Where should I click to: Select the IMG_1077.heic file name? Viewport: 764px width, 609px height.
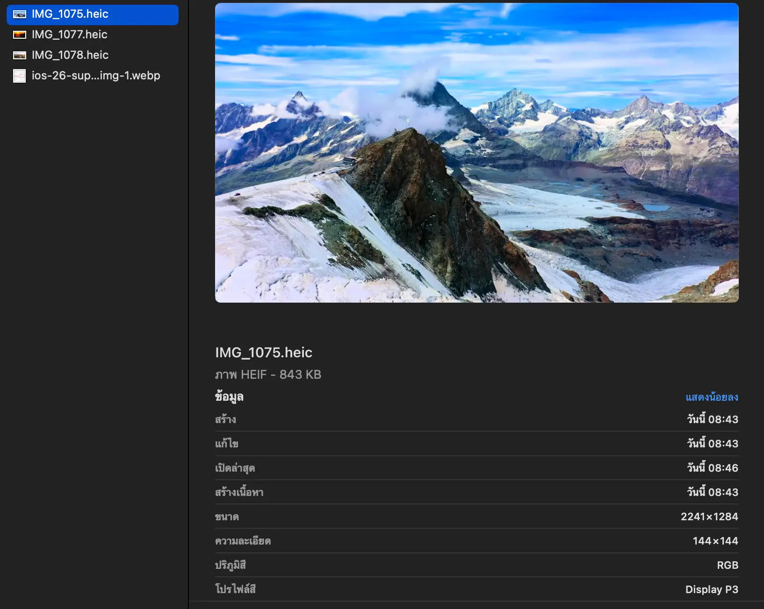click(69, 35)
